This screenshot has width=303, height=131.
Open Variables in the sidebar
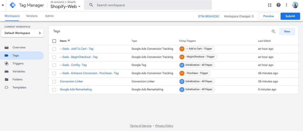19,71
